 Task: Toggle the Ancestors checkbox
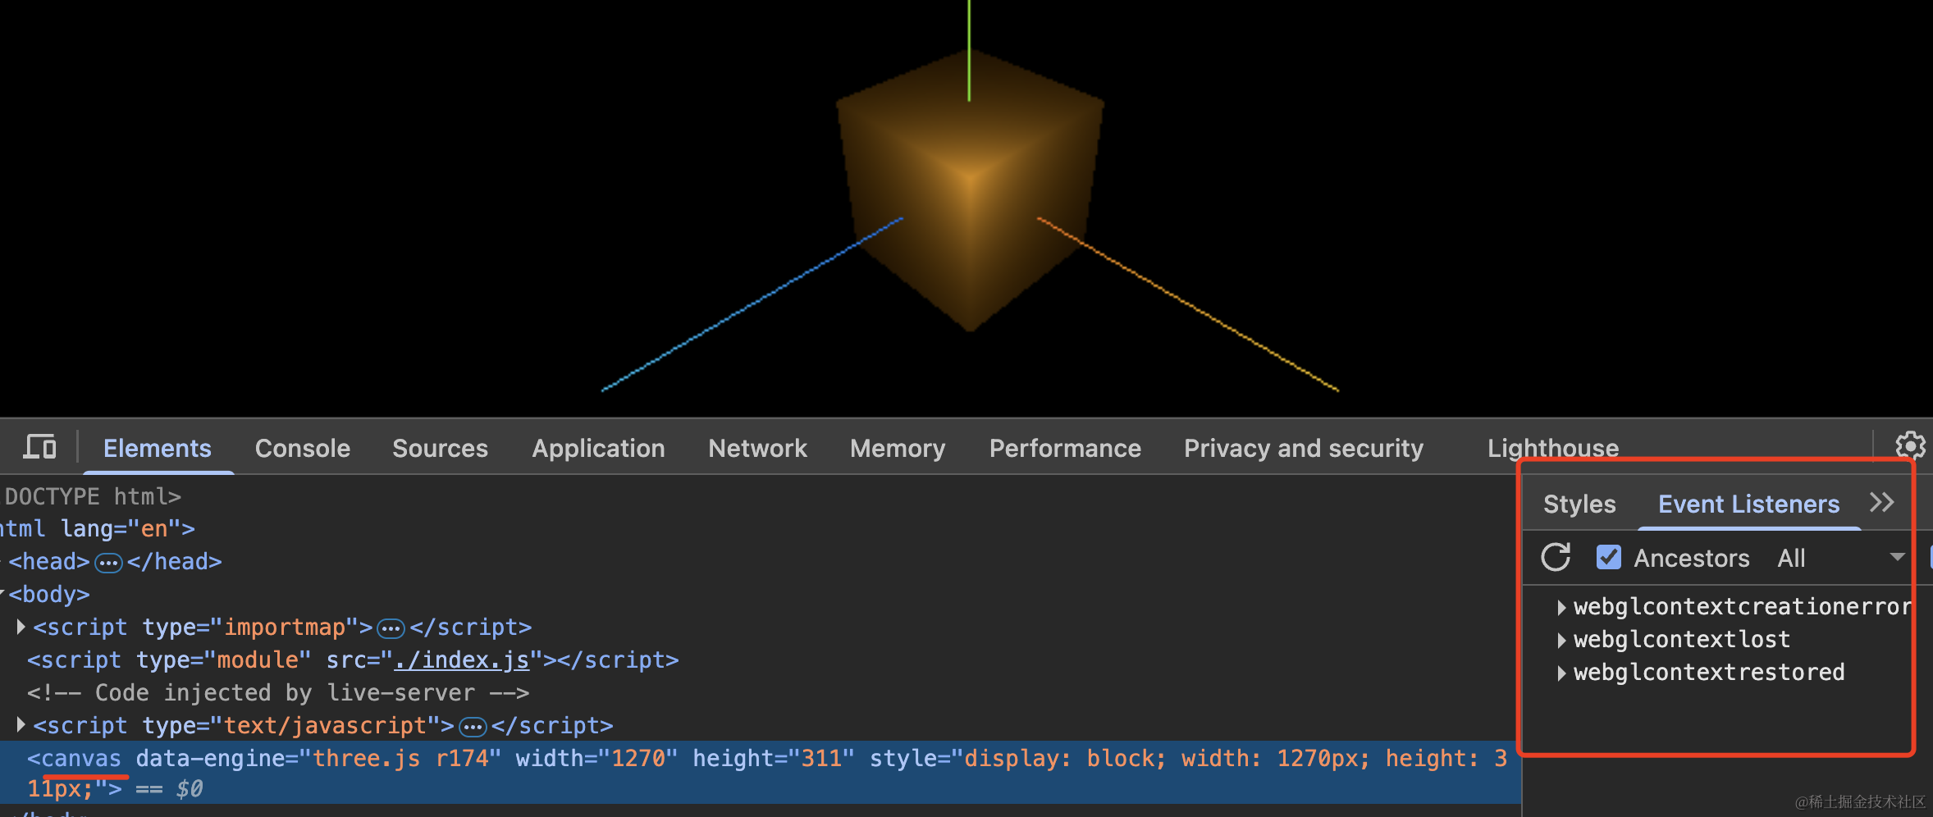click(x=1608, y=558)
